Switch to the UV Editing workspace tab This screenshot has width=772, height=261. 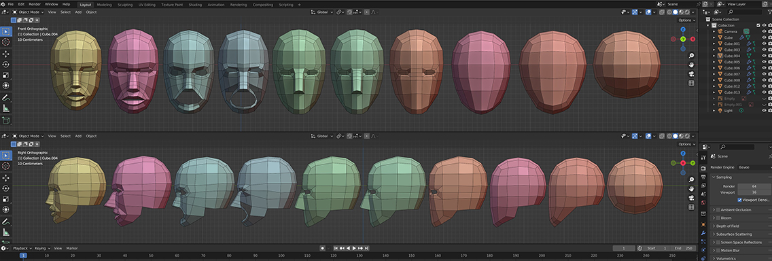pyautogui.click(x=147, y=5)
